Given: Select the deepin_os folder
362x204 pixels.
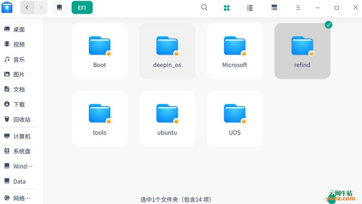Looking at the screenshot, I should [x=167, y=51].
